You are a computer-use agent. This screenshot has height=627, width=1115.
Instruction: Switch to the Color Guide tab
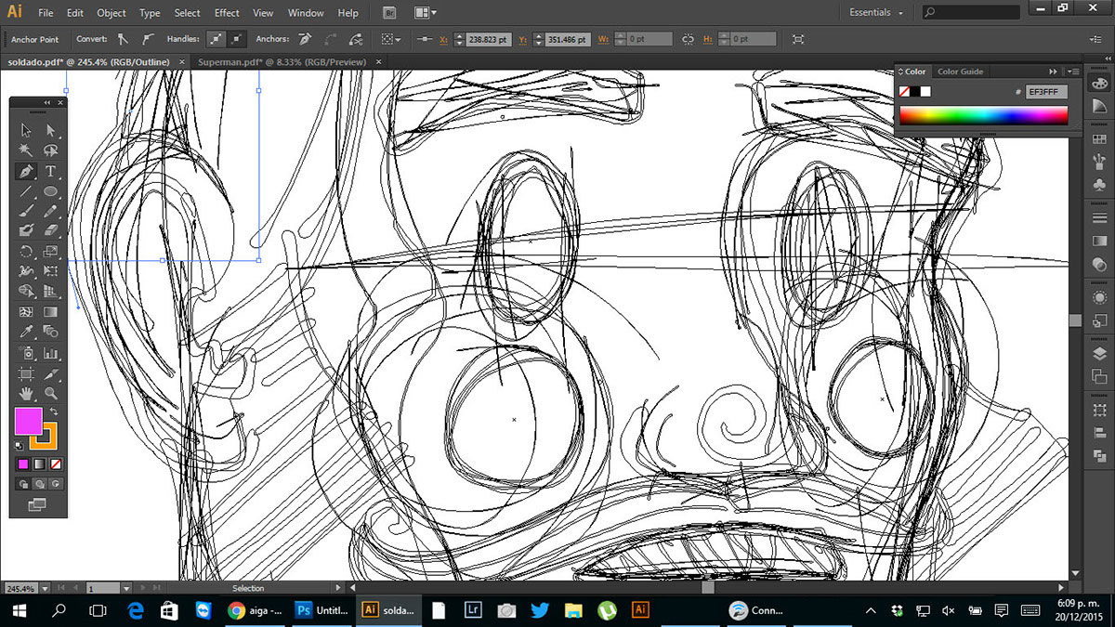[960, 72]
